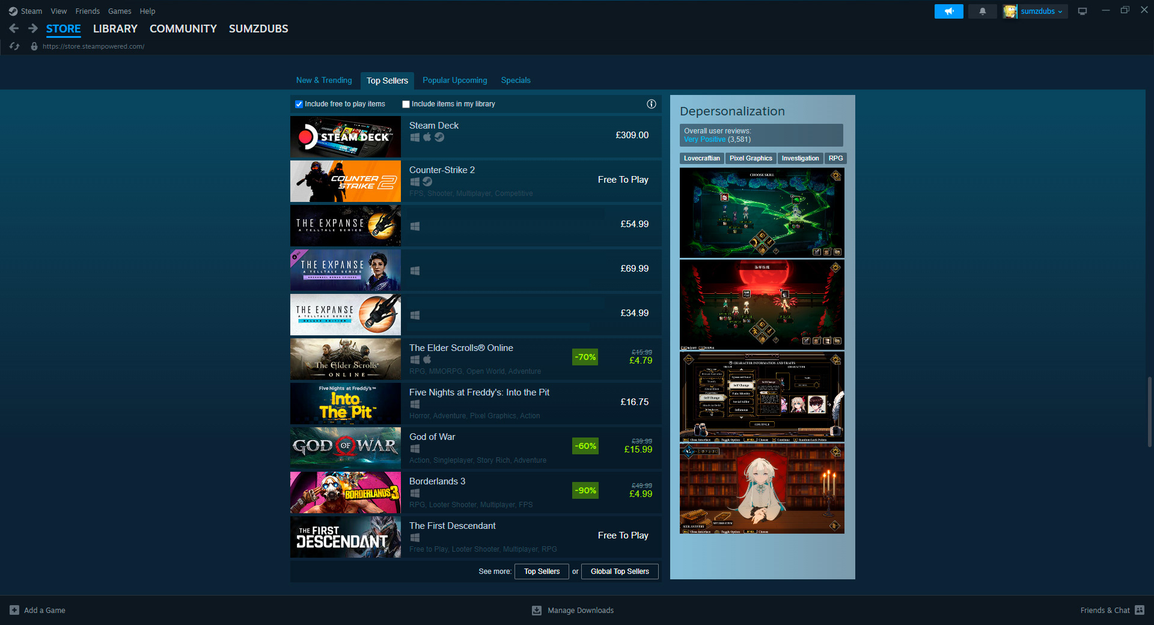Click the Global Top Sellers button
Image resolution: width=1154 pixels, height=625 pixels.
(620, 572)
